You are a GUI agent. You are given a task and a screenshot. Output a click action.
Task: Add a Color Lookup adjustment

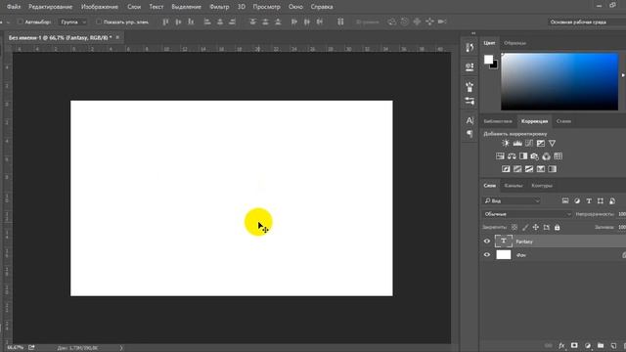559,156
